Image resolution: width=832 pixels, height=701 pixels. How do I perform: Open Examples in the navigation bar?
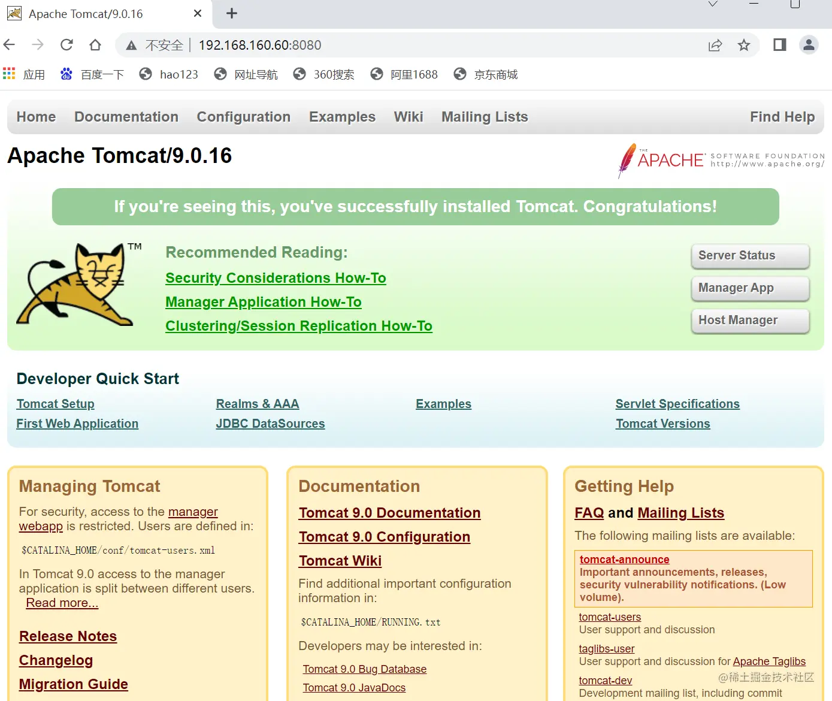[x=342, y=117]
